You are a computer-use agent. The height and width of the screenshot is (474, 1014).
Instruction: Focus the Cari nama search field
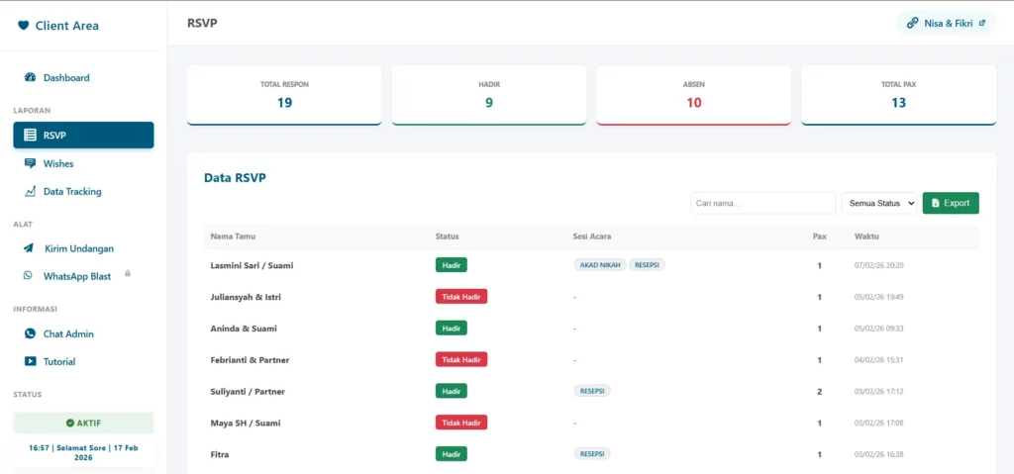[x=763, y=203]
